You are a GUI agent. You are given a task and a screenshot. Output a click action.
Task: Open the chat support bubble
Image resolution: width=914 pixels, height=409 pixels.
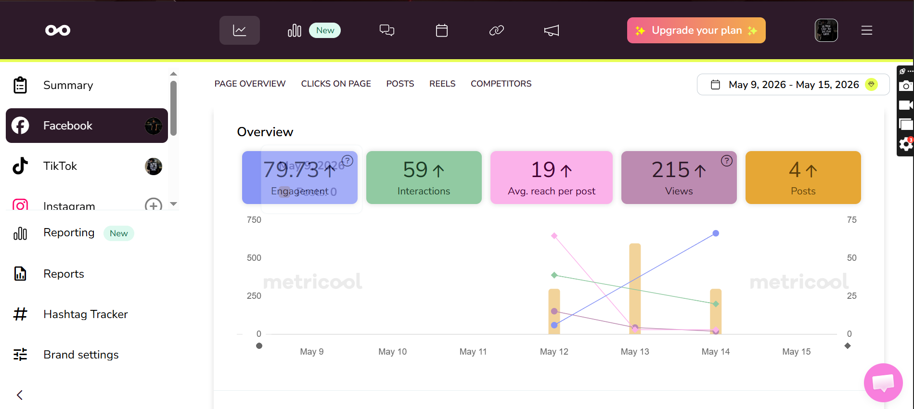pyautogui.click(x=883, y=383)
